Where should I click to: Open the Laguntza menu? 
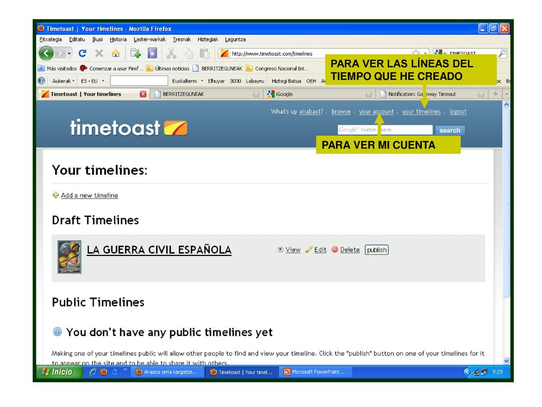[x=236, y=39]
